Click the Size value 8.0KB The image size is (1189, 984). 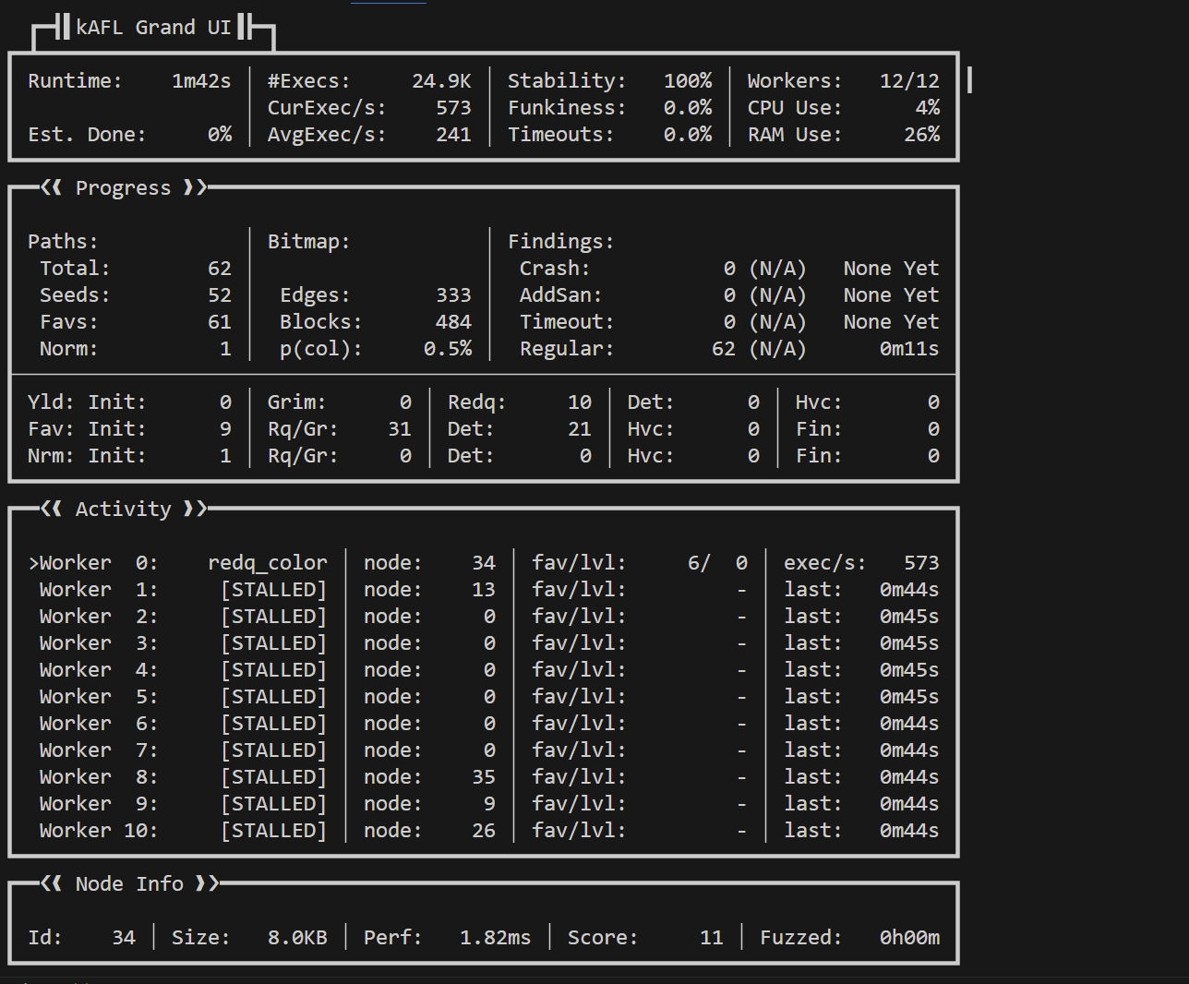[297, 938]
